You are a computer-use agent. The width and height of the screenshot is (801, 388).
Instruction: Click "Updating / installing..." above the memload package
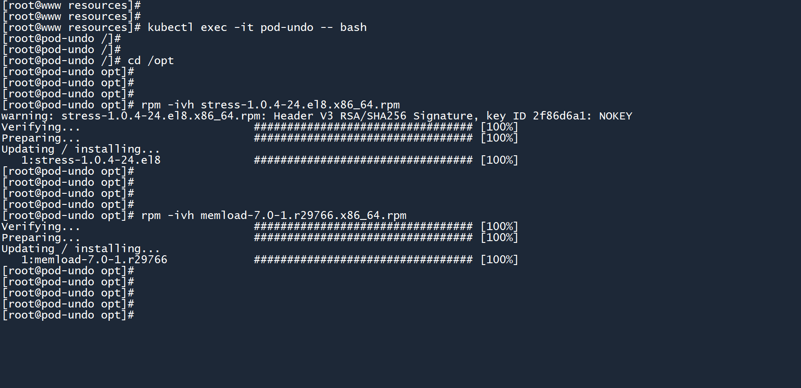[x=80, y=249]
